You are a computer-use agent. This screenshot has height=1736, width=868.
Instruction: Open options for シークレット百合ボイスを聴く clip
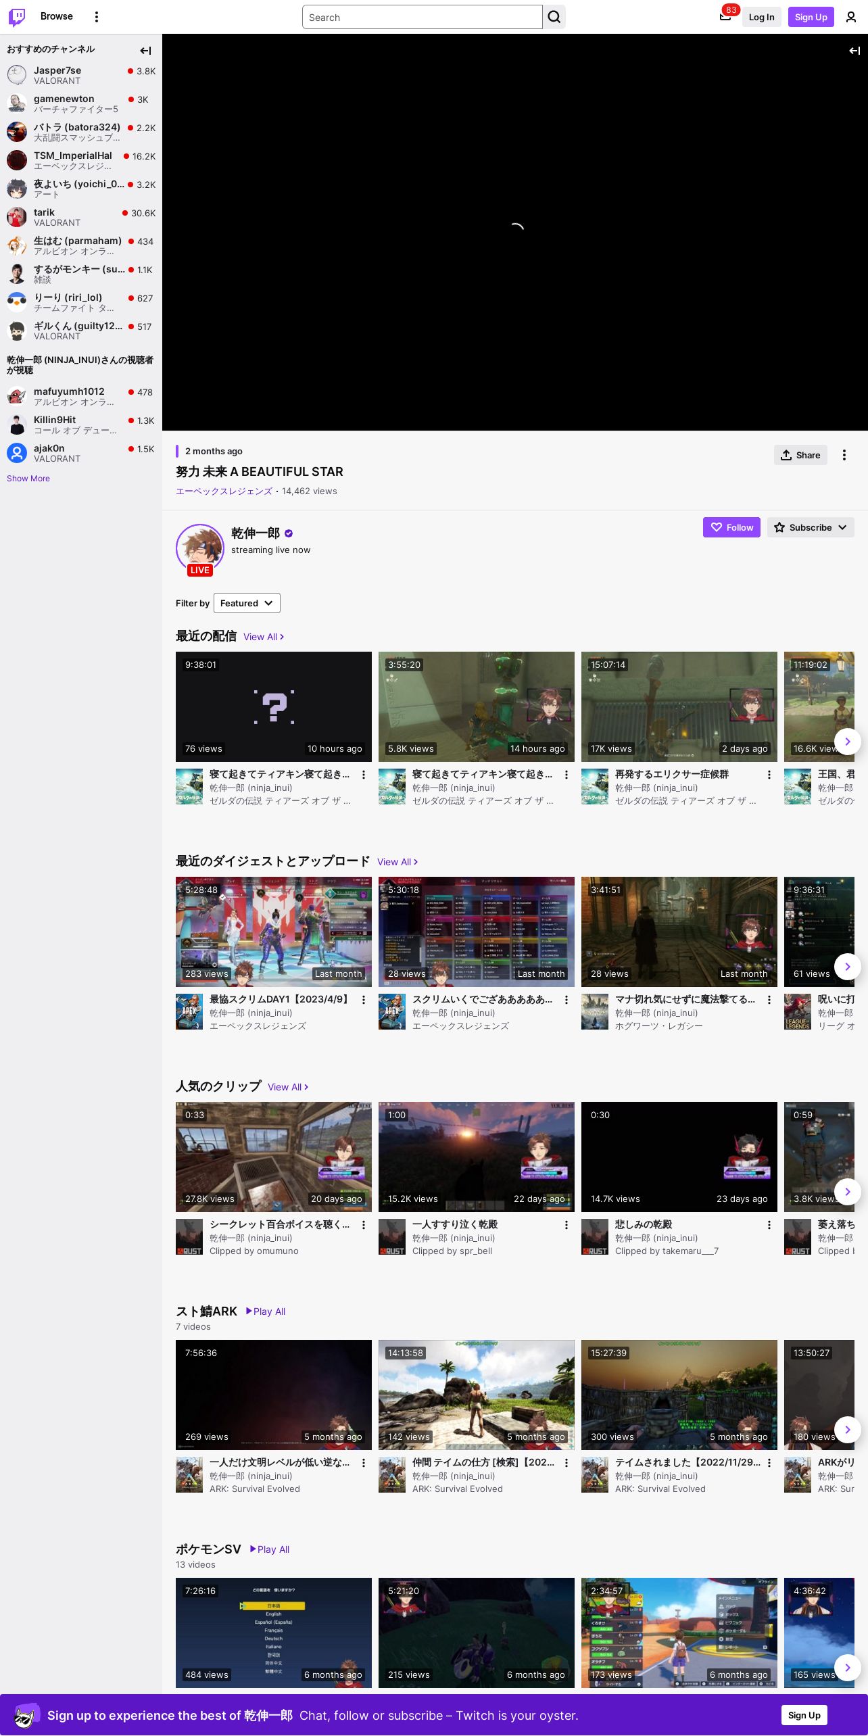click(364, 1225)
